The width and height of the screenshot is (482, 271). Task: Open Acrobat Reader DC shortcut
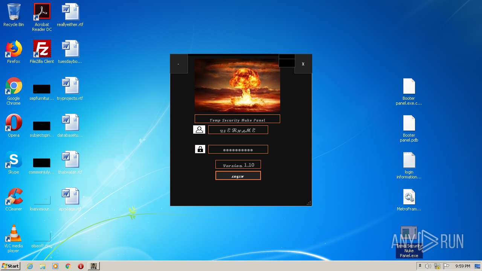click(x=42, y=17)
